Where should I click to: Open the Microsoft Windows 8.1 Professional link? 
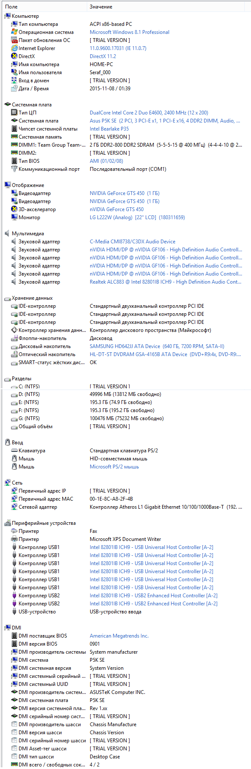pyautogui.click(x=130, y=32)
